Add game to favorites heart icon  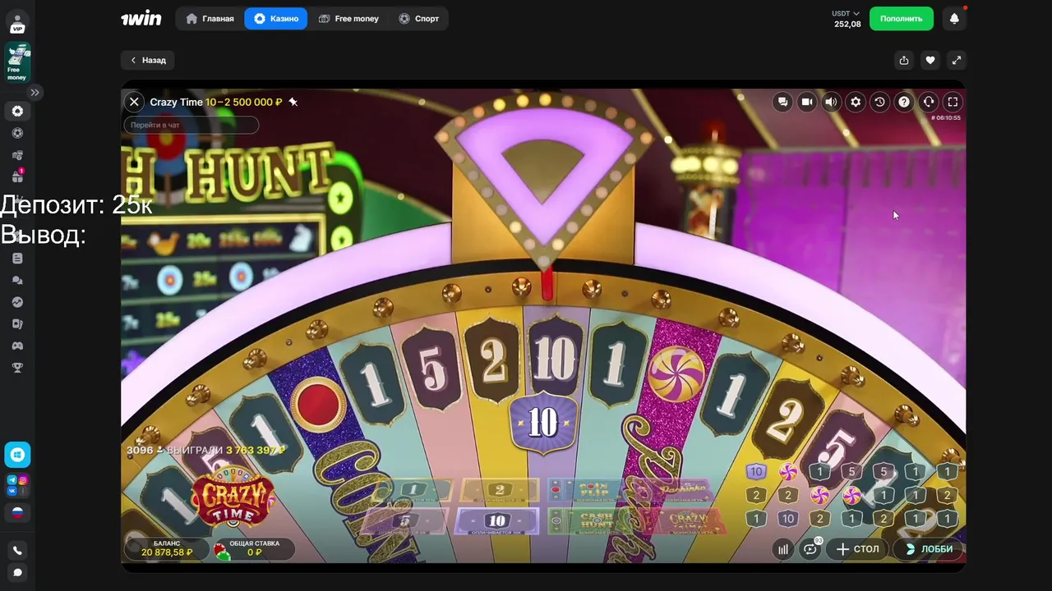930,60
